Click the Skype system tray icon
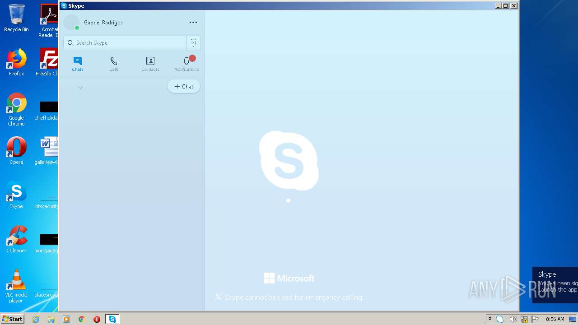 [x=500, y=319]
